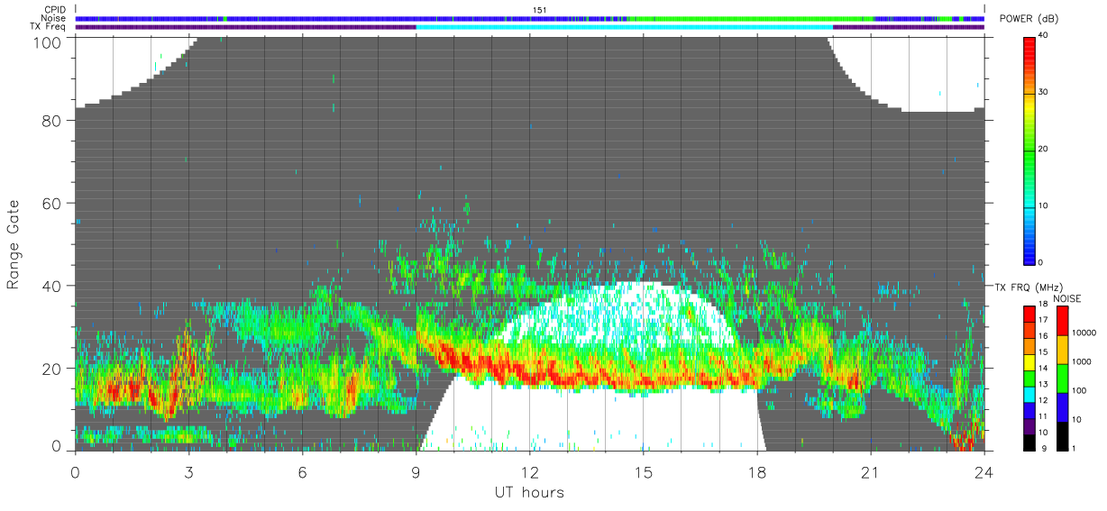Click the noise color bar
The image size is (1107, 511).
click(x=1063, y=377)
